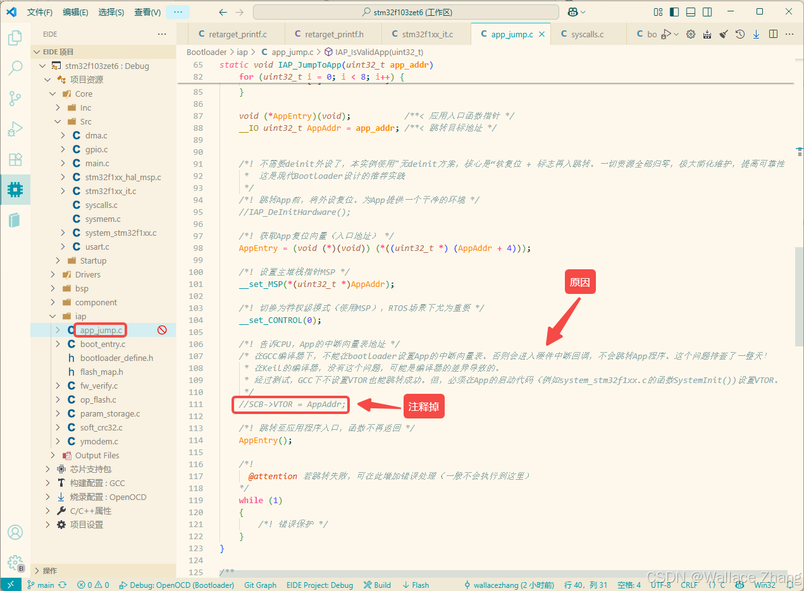Click the build icon in editor toolbar
This screenshot has height=591, width=804.
707,34
